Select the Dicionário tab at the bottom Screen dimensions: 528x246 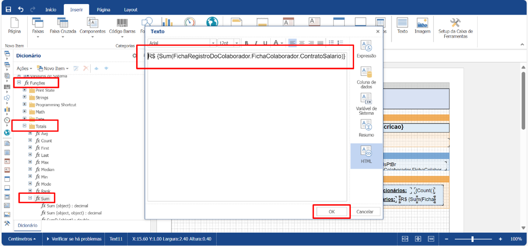coord(28,225)
